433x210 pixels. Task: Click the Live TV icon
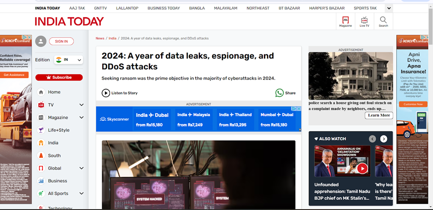click(364, 20)
